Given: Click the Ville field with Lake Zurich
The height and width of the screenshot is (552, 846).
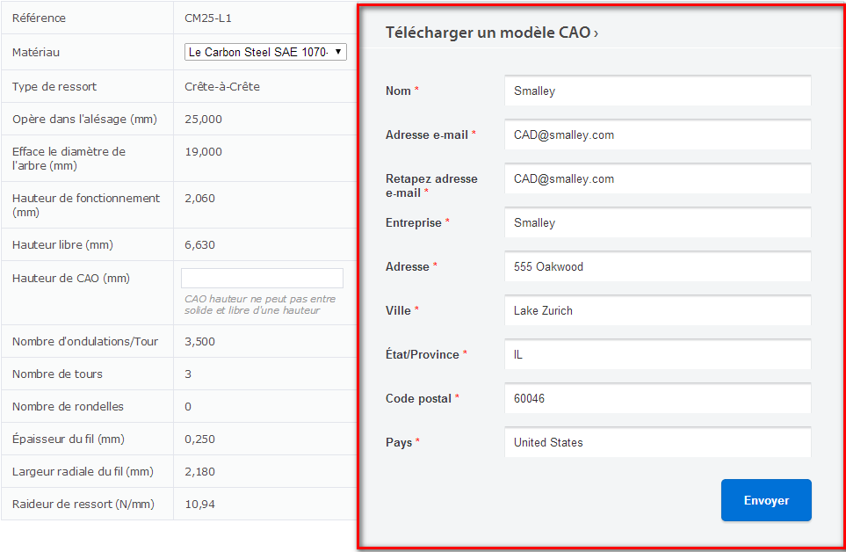Looking at the screenshot, I should coord(657,311).
